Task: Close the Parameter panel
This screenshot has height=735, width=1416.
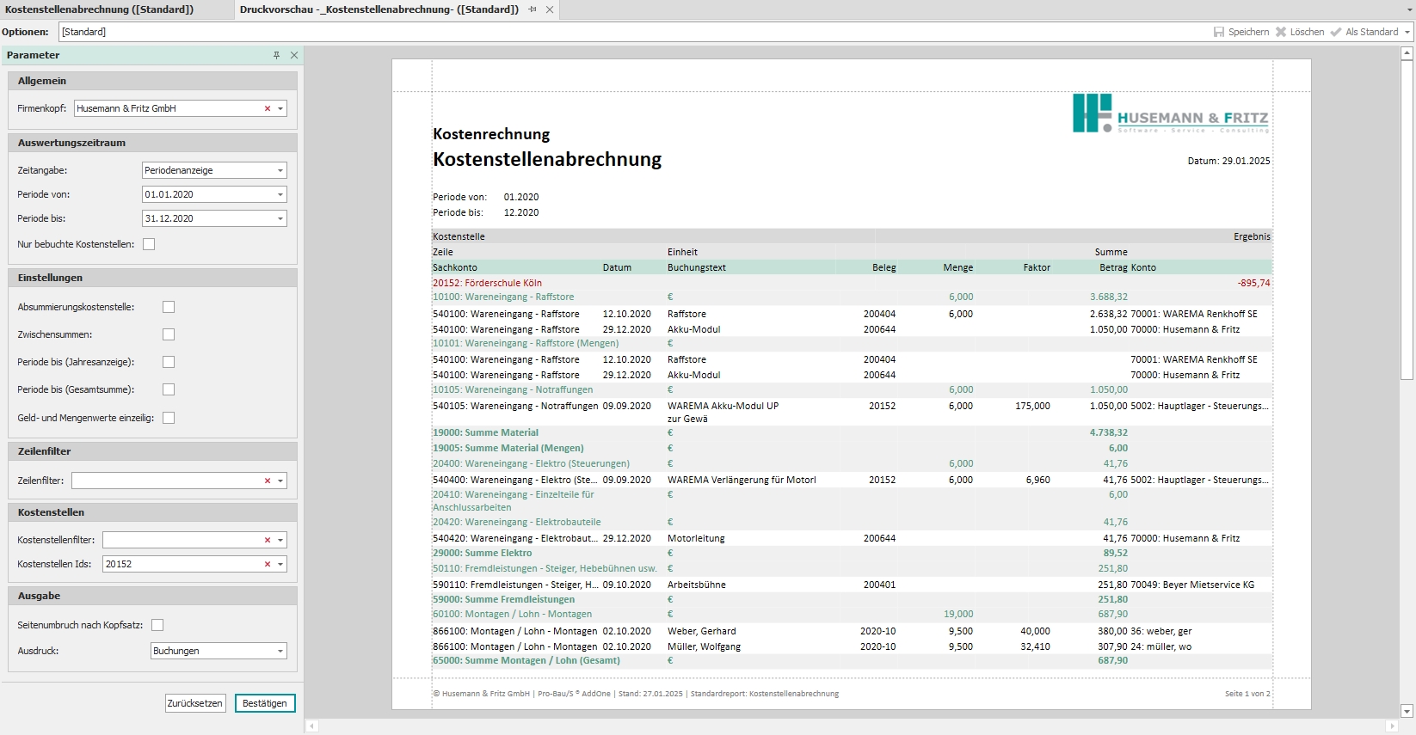Action: 294,55
